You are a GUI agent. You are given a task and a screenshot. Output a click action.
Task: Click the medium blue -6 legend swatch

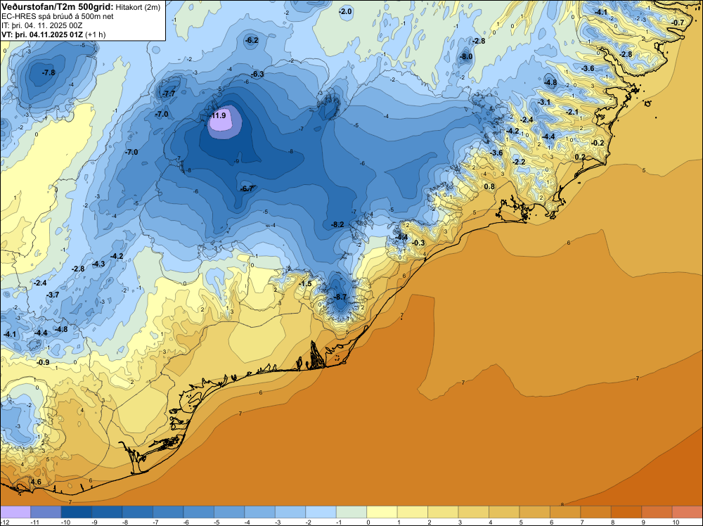[199, 512]
